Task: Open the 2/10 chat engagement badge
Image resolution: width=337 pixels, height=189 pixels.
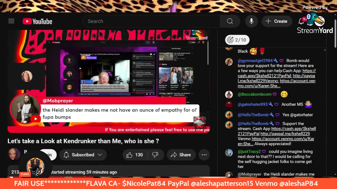Action: click(x=237, y=40)
